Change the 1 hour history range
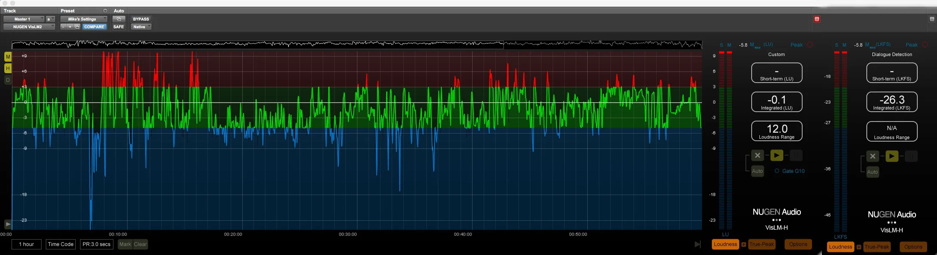 coord(27,244)
